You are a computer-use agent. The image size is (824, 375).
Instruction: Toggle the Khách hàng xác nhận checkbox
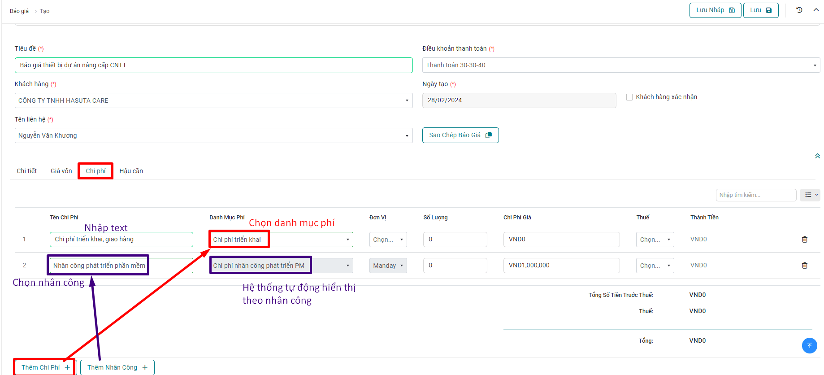point(629,97)
